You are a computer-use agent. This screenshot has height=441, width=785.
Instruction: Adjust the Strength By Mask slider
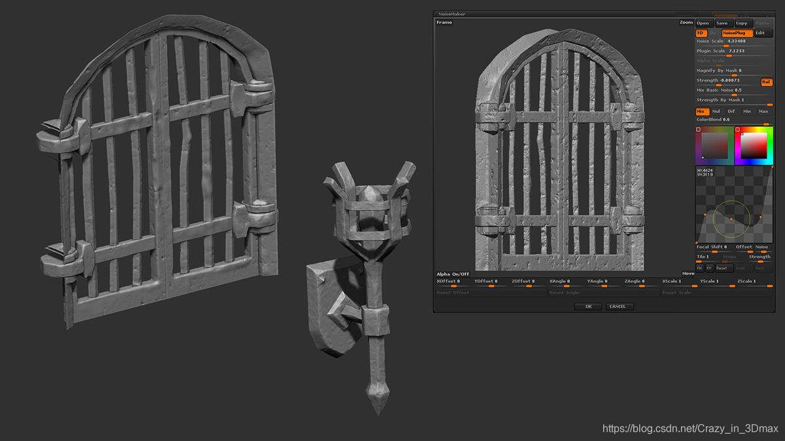[733, 102]
